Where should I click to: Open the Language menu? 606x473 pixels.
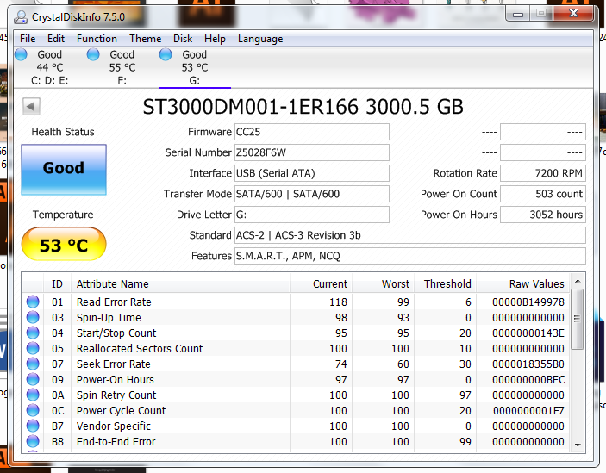click(x=260, y=39)
